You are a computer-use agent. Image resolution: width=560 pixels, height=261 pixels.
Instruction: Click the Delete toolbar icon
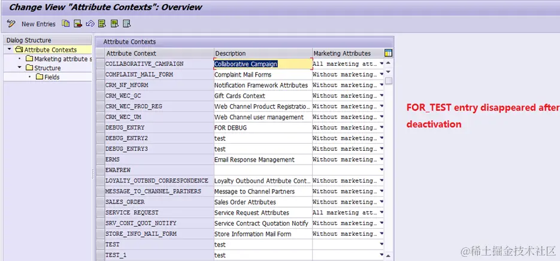tap(78, 23)
